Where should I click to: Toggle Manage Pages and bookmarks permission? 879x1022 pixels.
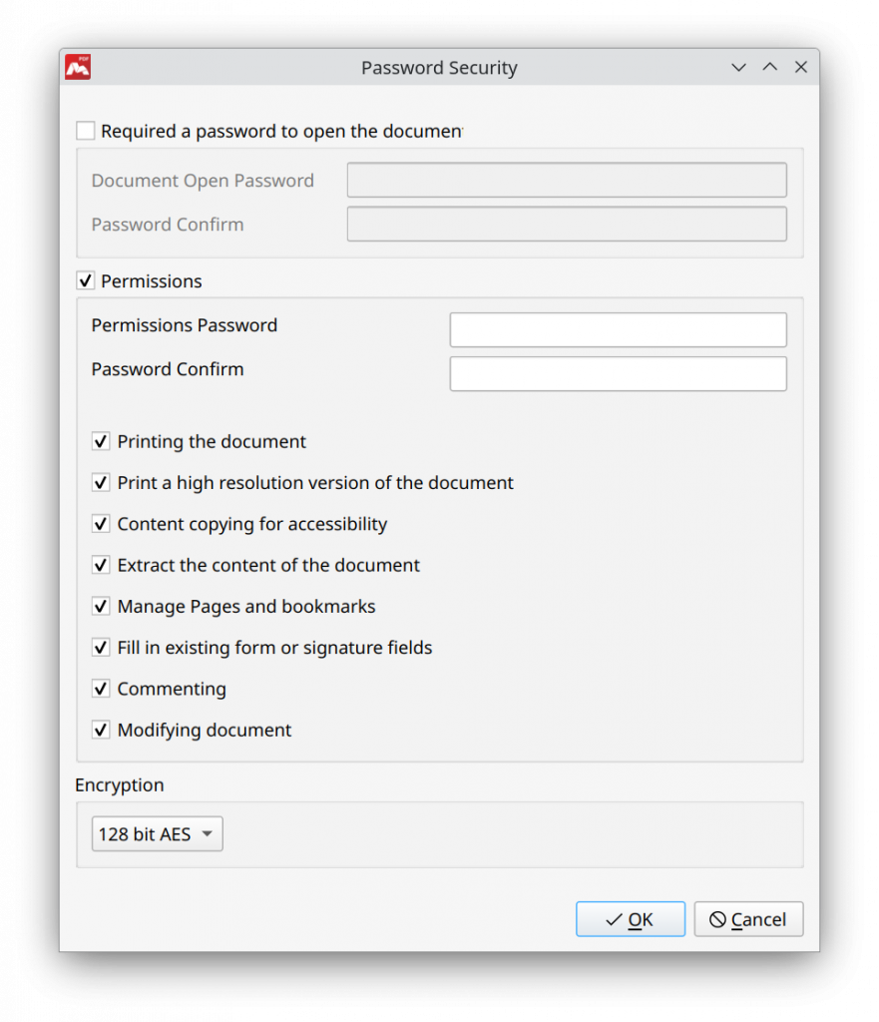101,606
